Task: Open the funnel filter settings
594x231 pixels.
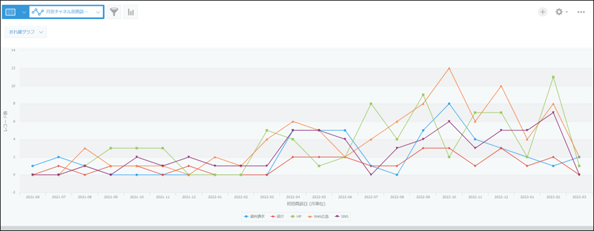Action: (113, 12)
